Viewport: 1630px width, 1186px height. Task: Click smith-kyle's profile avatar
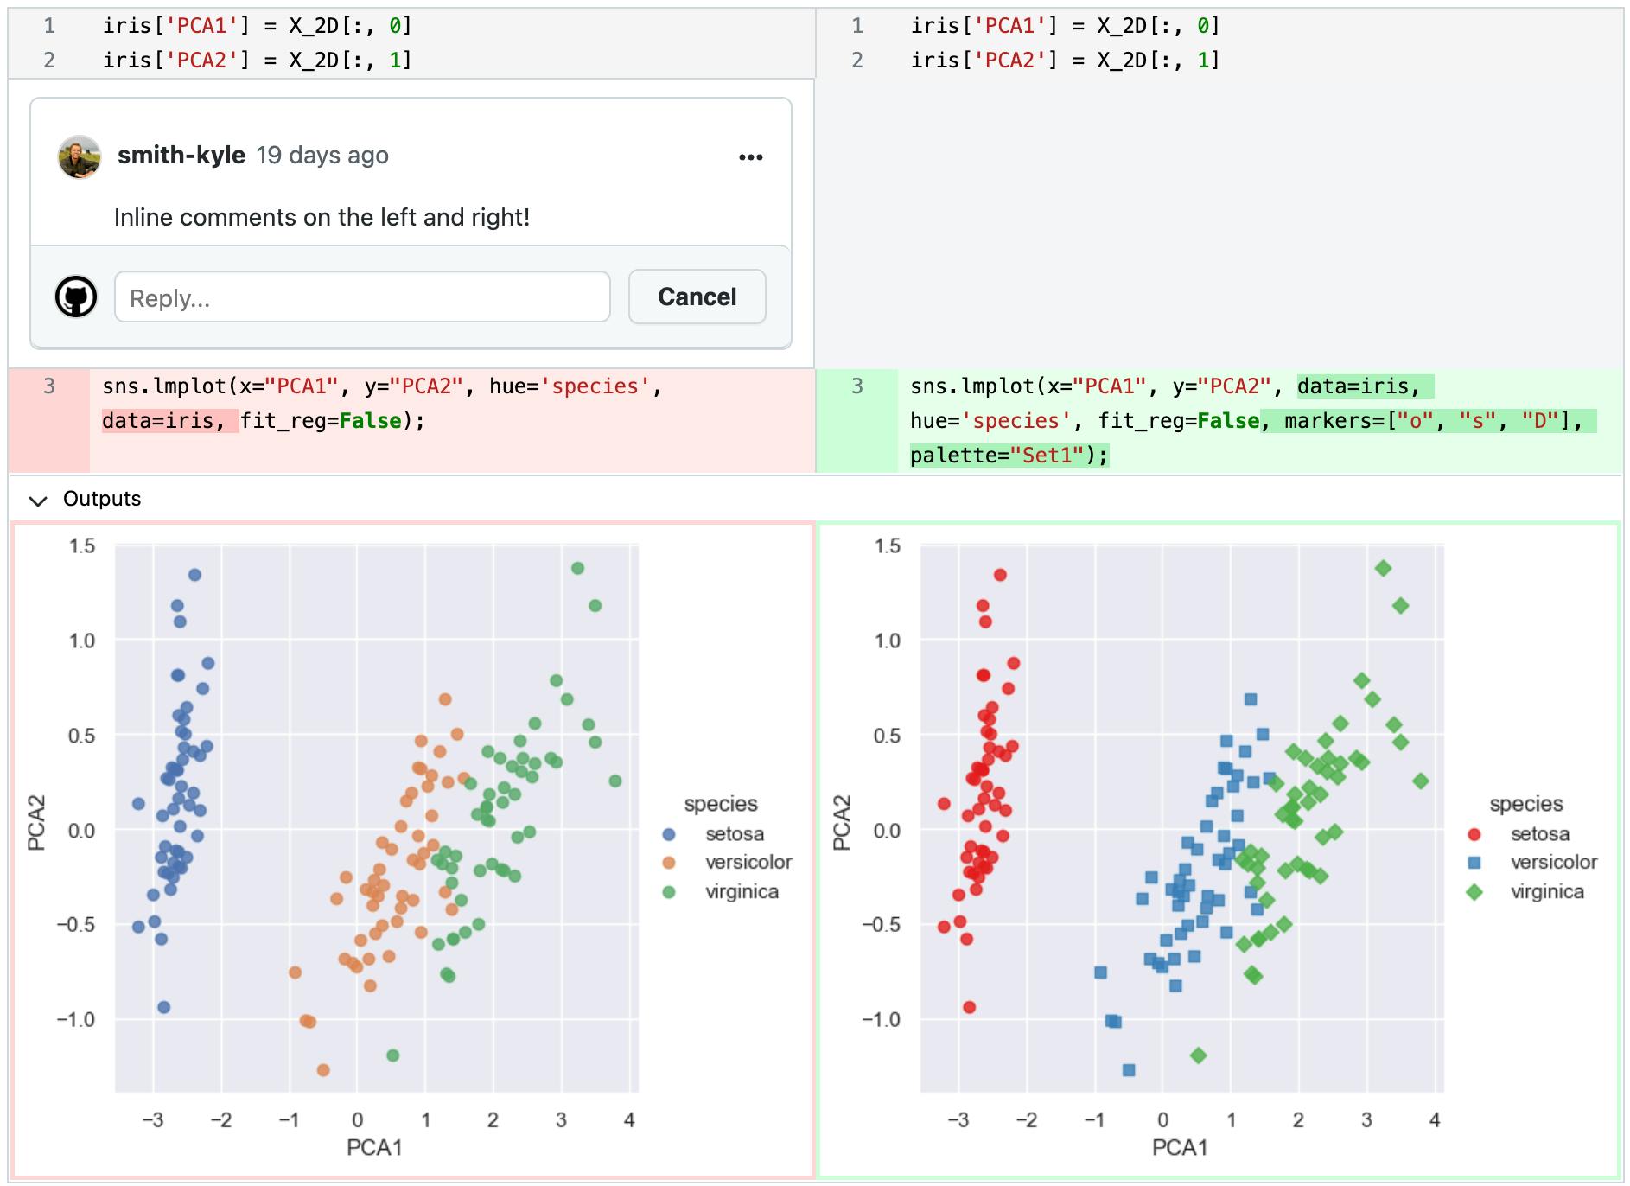[x=80, y=156]
